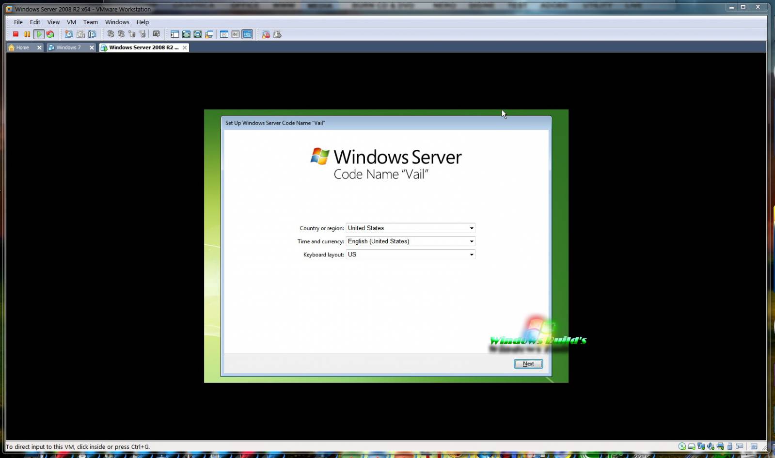775x458 pixels.
Task: Click the CD/DVD drive status bar icon
Action: pos(682,446)
